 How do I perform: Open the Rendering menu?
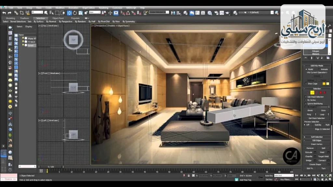click(x=104, y=7)
